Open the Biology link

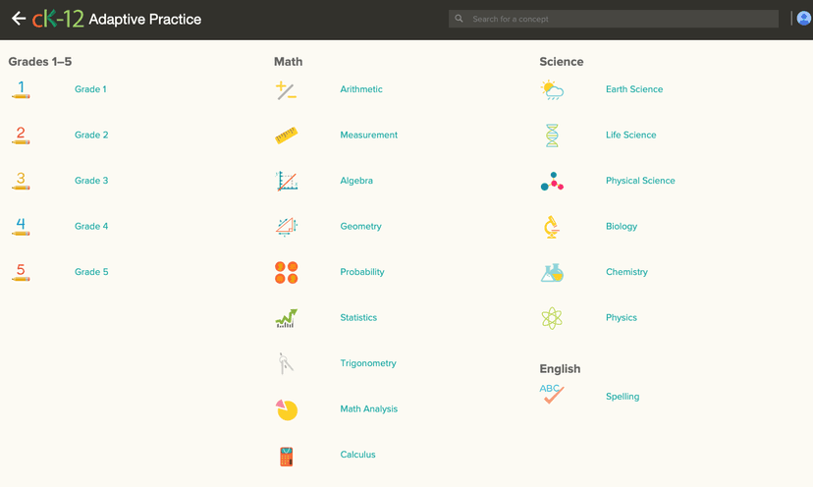(622, 226)
